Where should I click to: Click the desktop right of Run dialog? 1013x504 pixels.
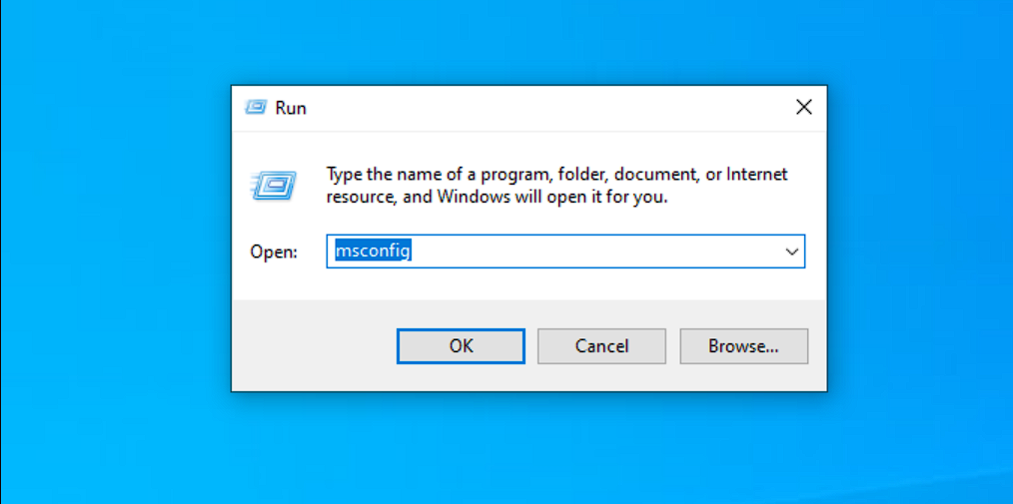919,250
